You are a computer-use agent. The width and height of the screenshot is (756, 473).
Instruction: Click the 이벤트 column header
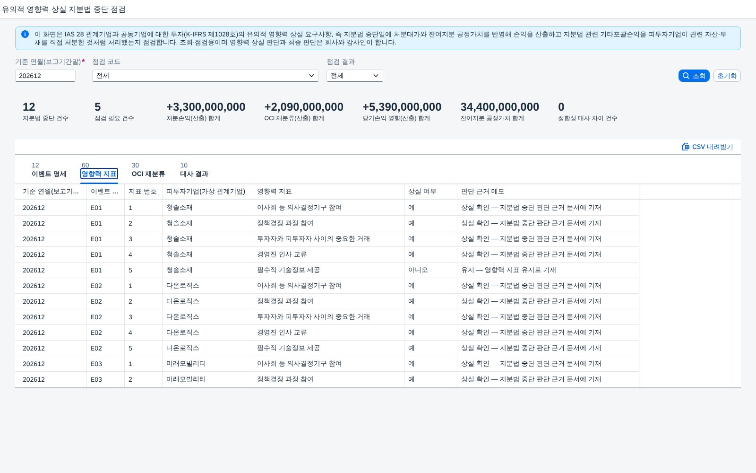[105, 192]
